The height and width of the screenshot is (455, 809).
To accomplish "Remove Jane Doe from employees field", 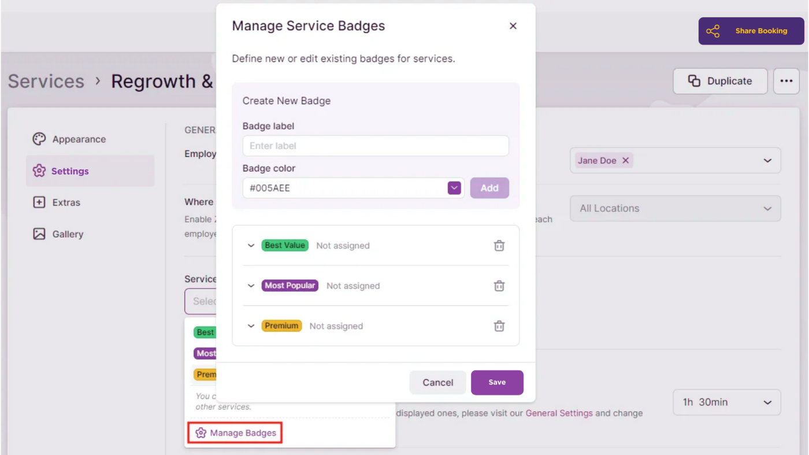I will tap(625, 161).
